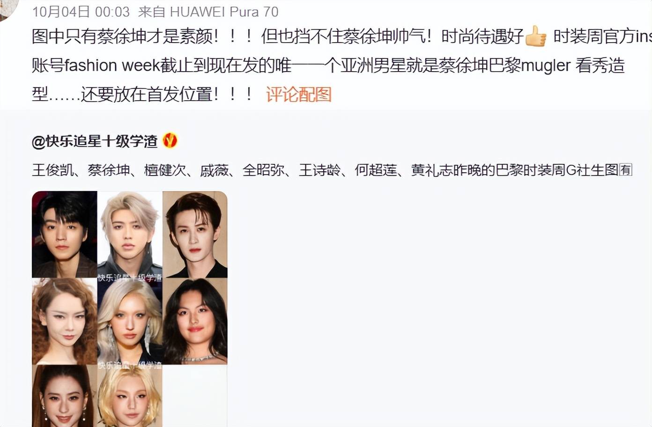
Task: Open the golden blonde curly hair thumbnail
Action: coord(130,396)
